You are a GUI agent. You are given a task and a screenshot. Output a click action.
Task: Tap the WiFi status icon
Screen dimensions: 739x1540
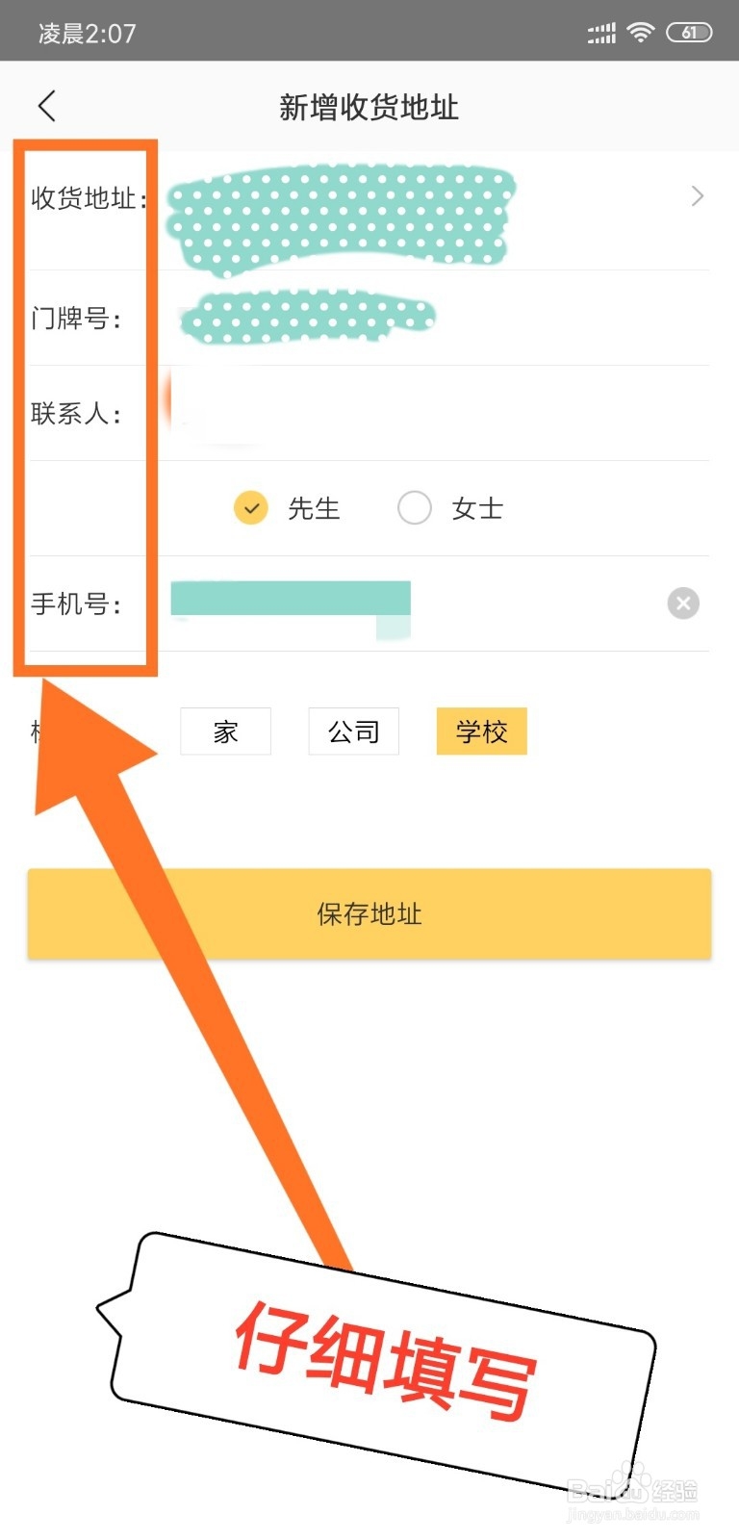coord(640,32)
